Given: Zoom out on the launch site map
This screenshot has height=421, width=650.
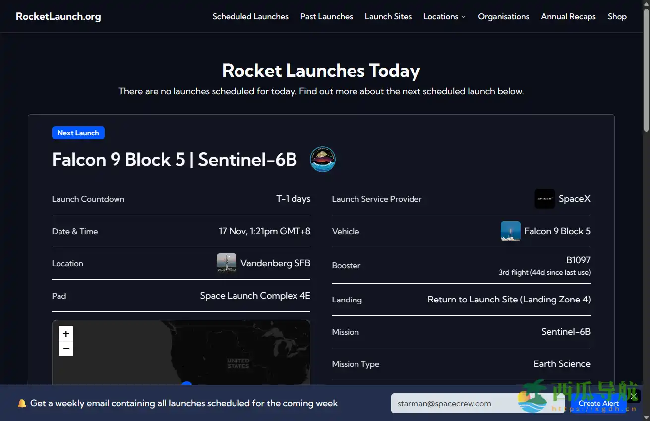Looking at the screenshot, I should (x=65, y=349).
